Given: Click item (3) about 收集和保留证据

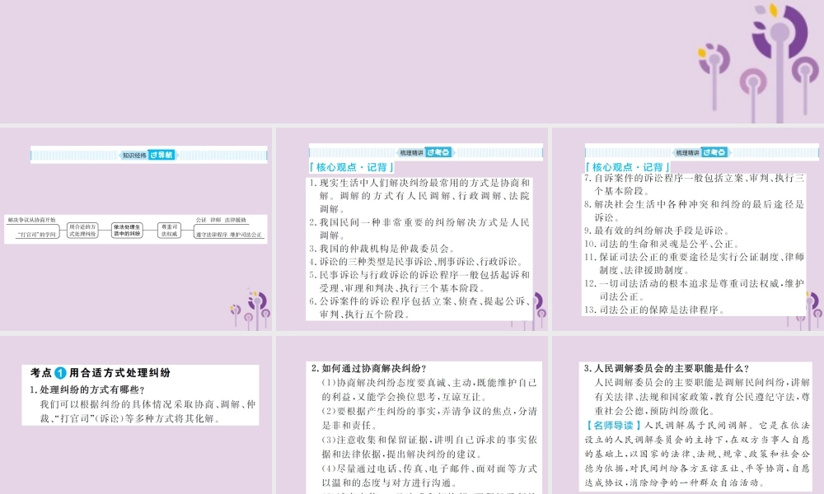Looking at the screenshot, I should (428, 447).
